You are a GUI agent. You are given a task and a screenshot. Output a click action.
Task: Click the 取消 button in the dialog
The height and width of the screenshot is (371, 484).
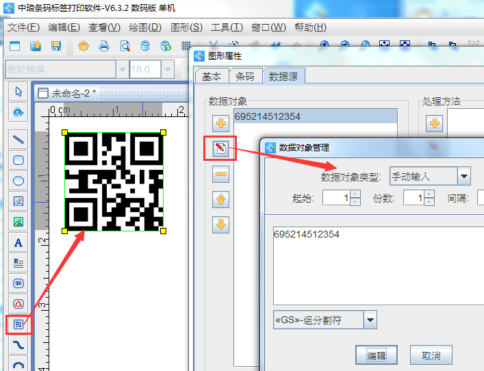point(431,355)
